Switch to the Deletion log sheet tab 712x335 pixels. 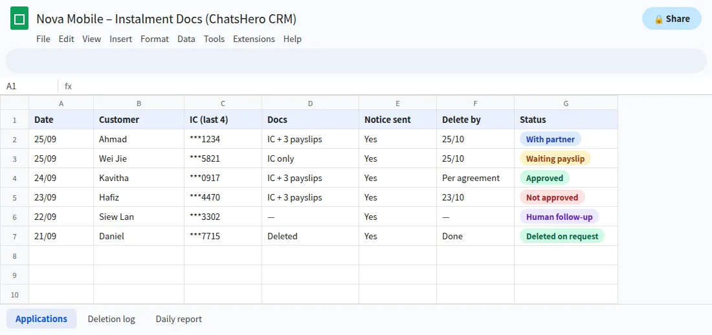pos(111,319)
